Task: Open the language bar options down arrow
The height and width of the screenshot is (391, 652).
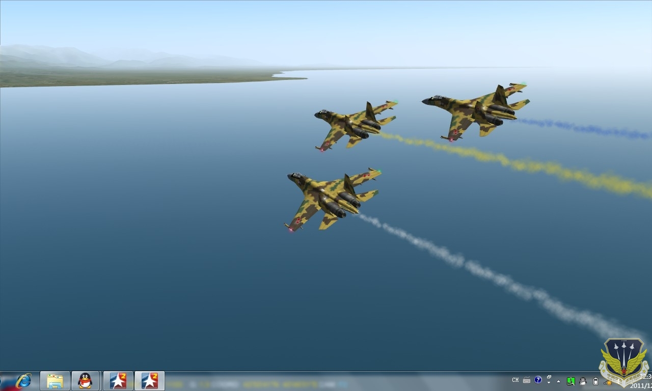Action: pyautogui.click(x=549, y=383)
